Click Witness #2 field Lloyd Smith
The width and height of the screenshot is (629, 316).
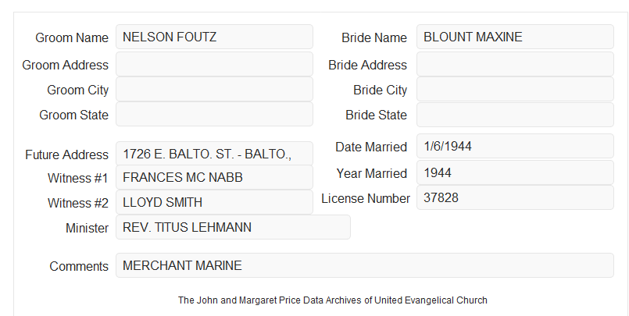tap(214, 202)
